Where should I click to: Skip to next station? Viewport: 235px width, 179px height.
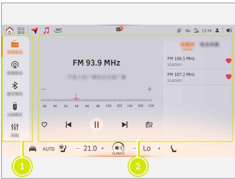(125, 125)
